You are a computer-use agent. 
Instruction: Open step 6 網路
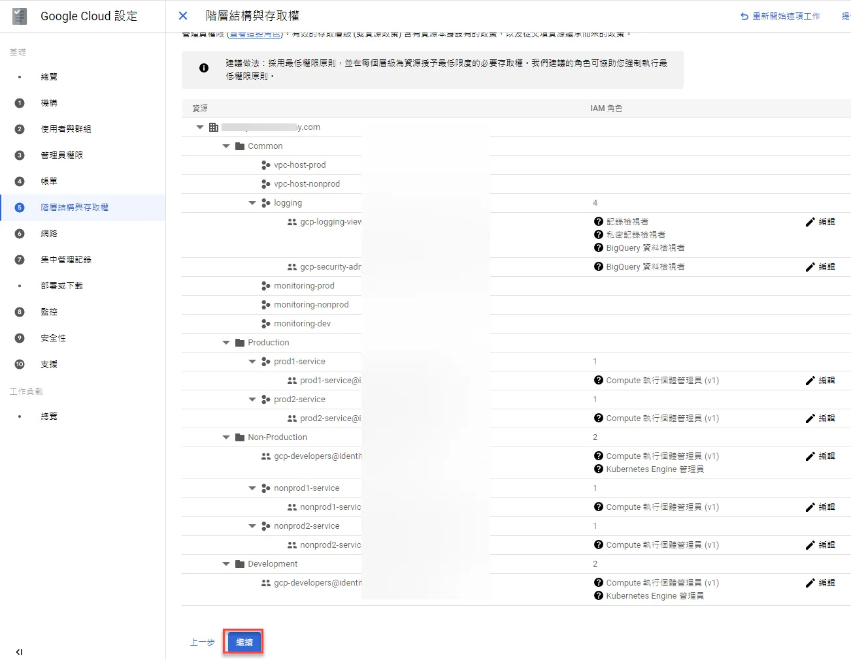tap(49, 233)
